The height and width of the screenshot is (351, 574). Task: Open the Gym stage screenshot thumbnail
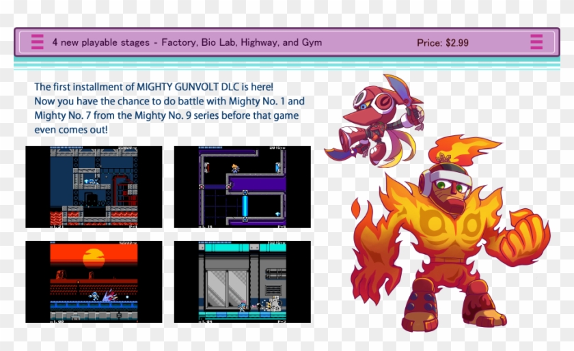point(243,282)
